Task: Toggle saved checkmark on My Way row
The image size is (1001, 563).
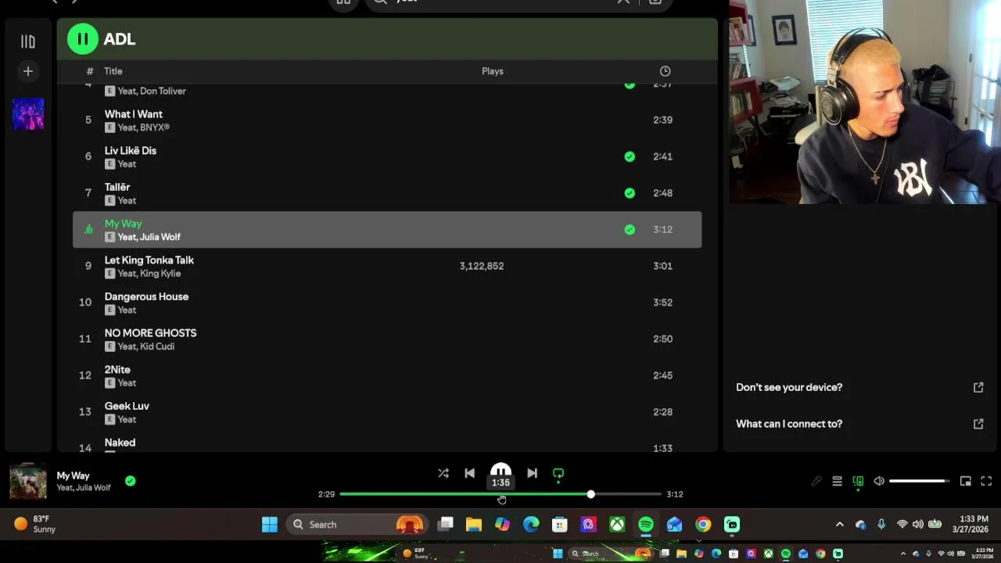Action: (x=630, y=230)
